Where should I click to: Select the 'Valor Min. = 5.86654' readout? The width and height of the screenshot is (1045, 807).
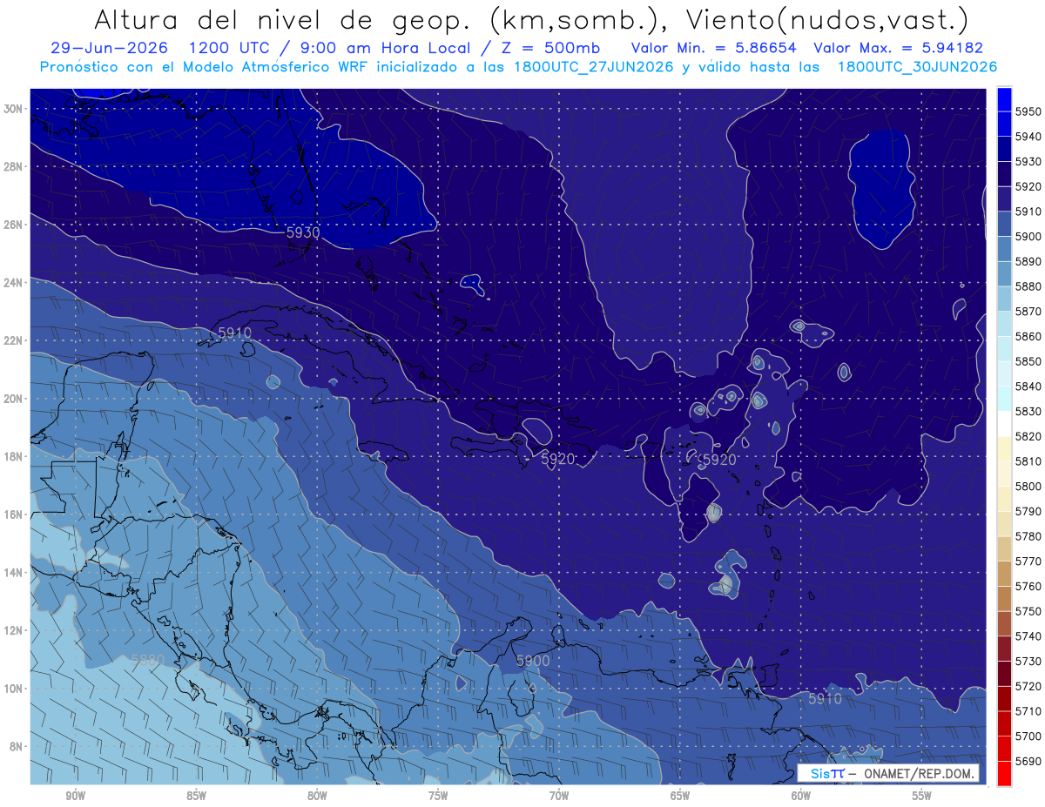(714, 48)
